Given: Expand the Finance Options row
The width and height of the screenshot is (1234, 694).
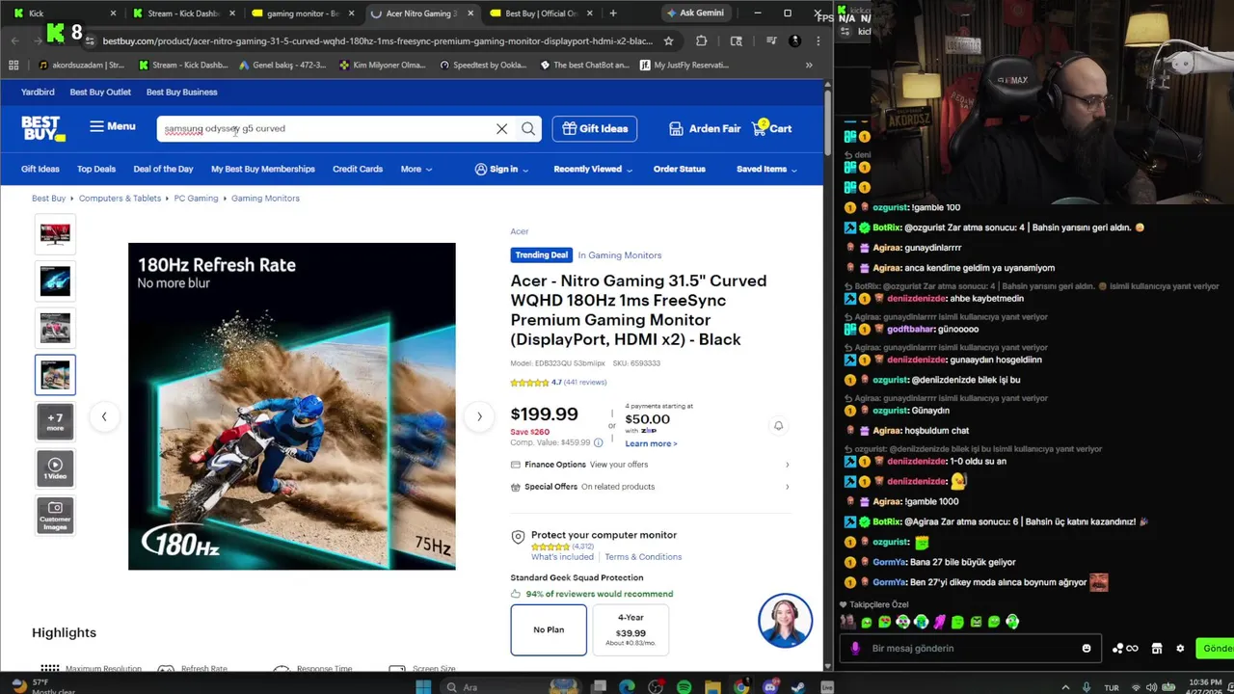Looking at the screenshot, I should tap(650, 465).
